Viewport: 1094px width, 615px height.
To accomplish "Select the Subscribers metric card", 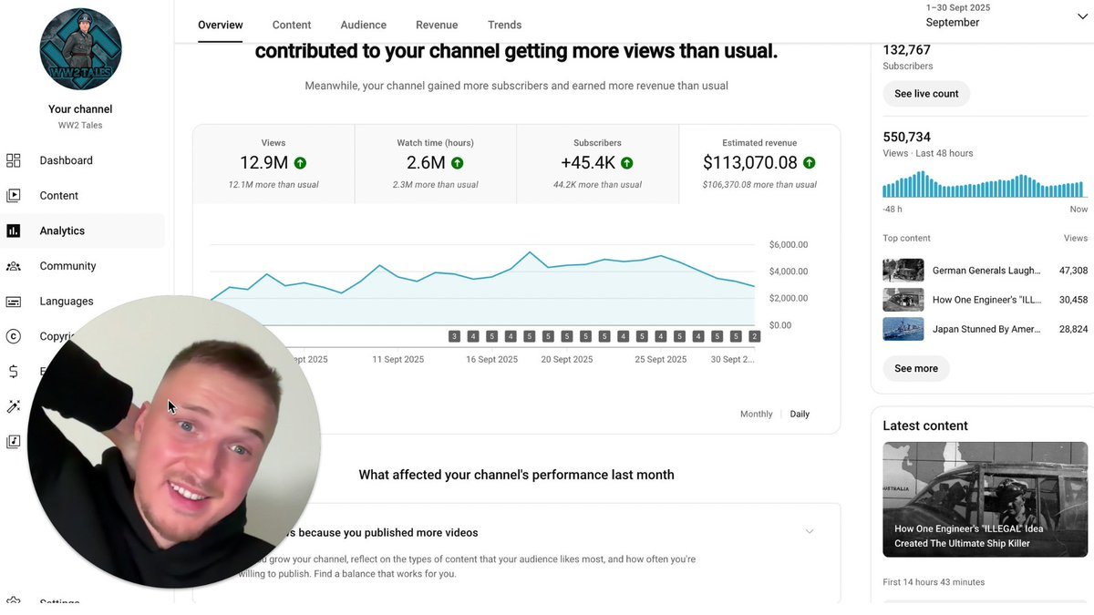I will (x=598, y=164).
